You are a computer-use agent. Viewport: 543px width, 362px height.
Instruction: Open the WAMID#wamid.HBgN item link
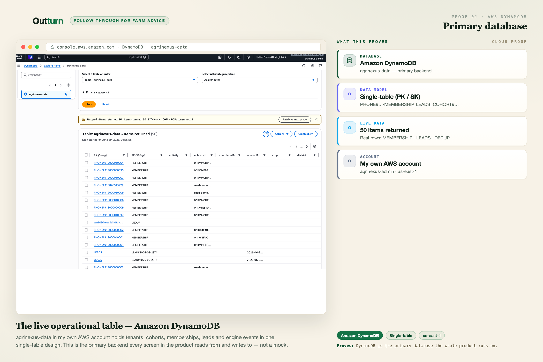tap(108, 223)
